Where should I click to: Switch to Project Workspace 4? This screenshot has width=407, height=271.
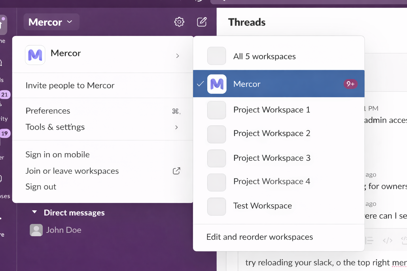point(279,182)
